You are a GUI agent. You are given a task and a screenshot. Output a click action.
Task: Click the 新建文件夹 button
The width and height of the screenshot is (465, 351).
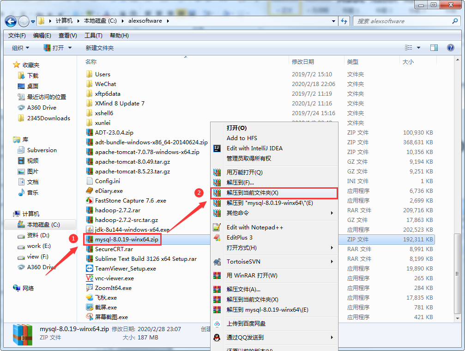[x=100, y=48]
